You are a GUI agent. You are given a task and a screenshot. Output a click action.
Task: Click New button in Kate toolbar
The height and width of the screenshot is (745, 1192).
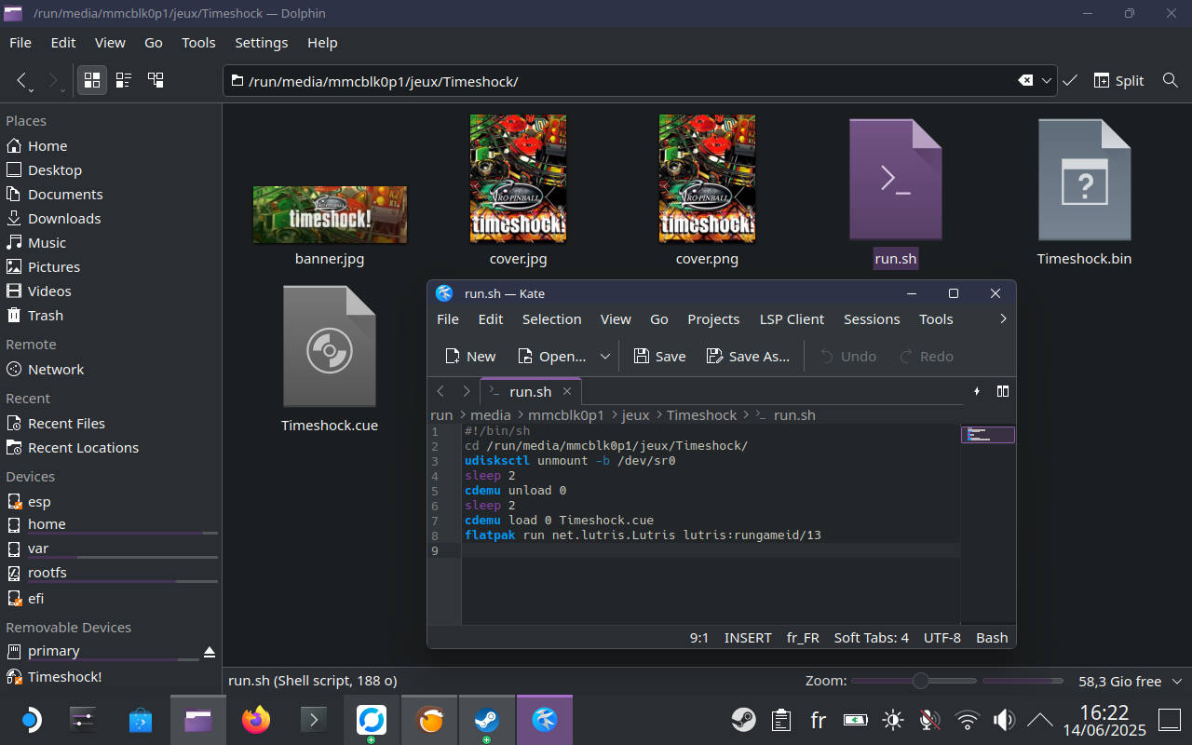[x=470, y=357]
